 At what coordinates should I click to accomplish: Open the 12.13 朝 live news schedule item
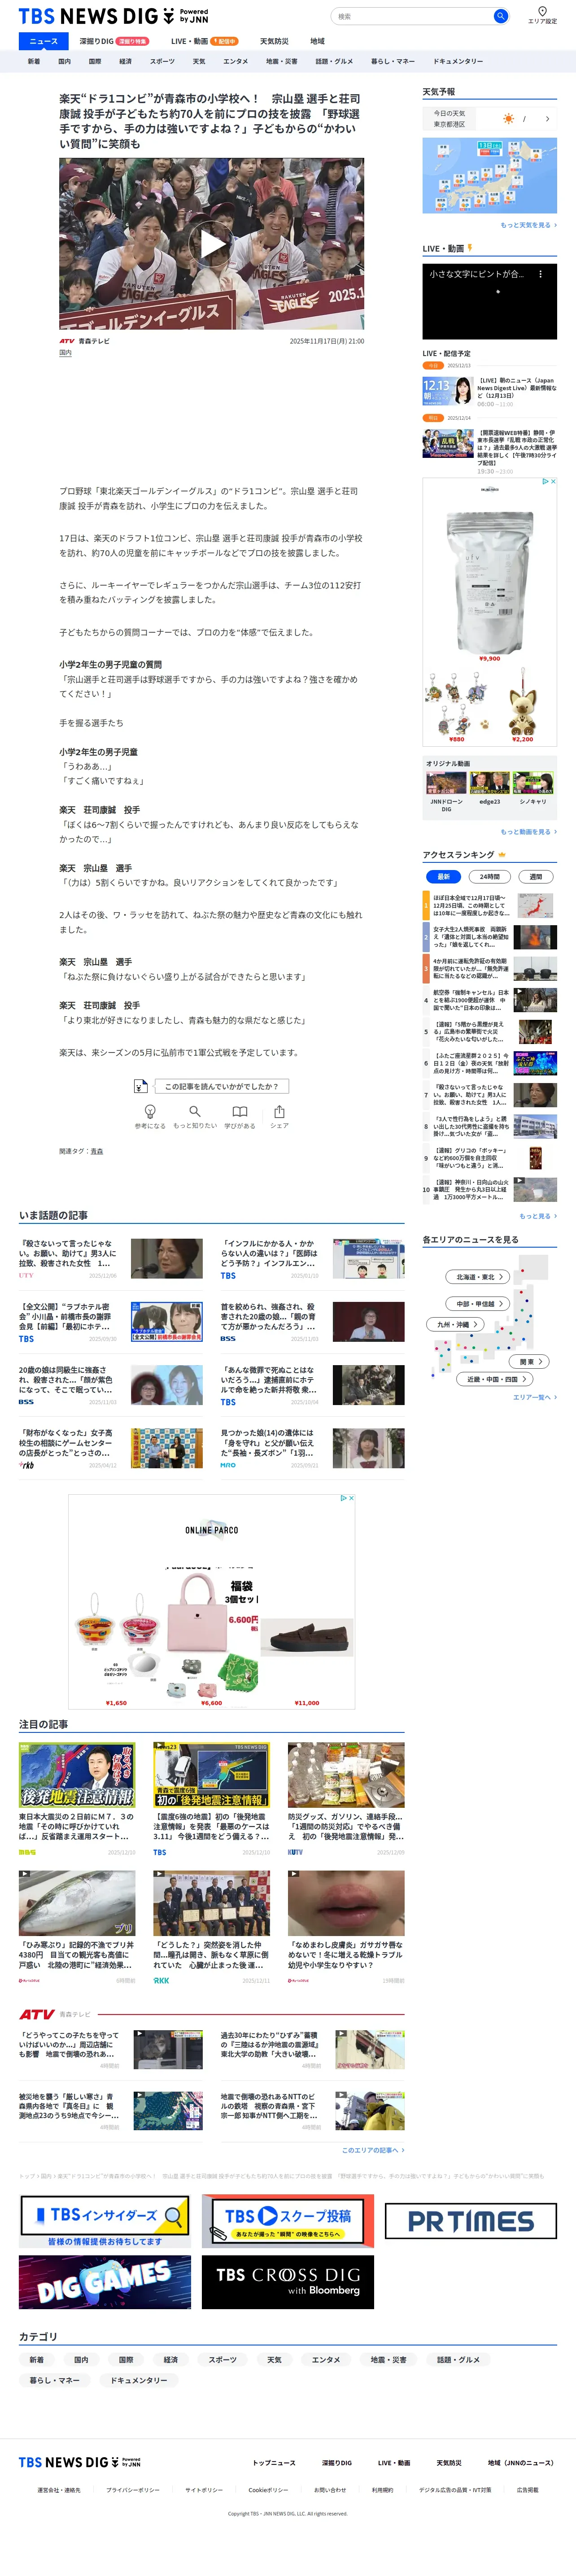click(489, 391)
